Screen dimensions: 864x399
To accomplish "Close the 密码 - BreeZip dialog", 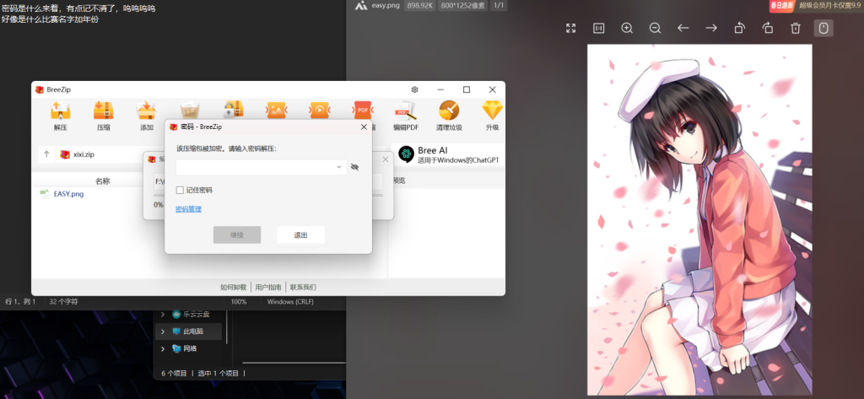I will coord(364,127).
